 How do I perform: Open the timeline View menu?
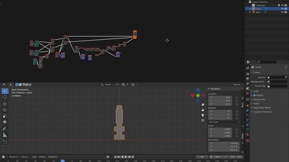34,157
